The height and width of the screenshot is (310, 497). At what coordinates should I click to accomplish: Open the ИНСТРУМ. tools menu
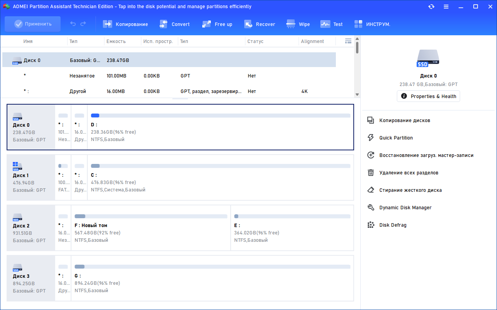click(x=372, y=24)
